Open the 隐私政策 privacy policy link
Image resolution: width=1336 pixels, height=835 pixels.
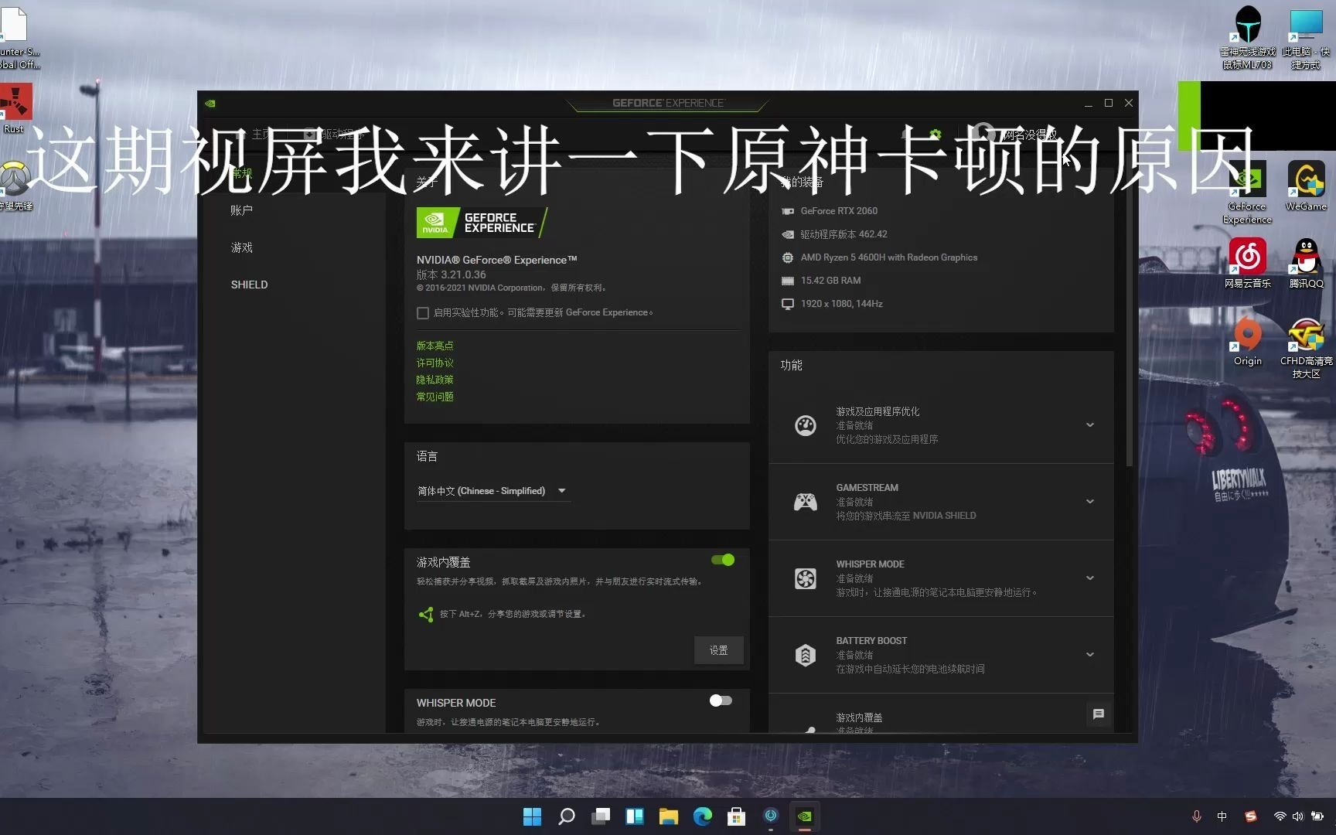tap(435, 380)
